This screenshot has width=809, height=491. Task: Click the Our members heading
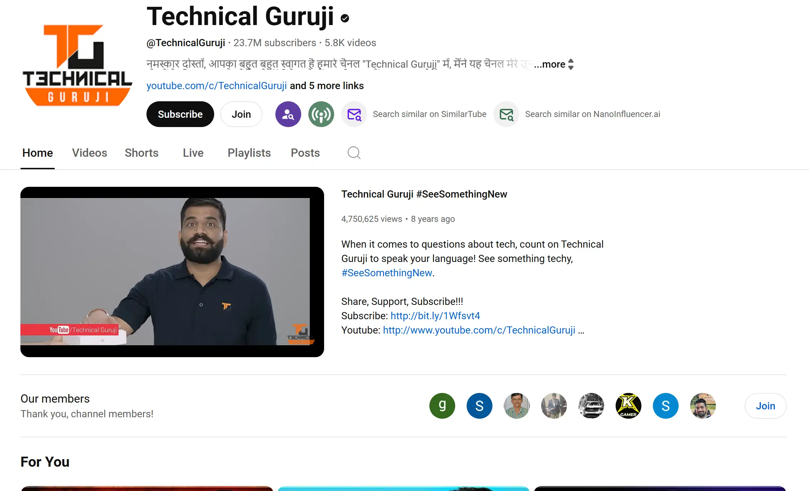coord(55,399)
